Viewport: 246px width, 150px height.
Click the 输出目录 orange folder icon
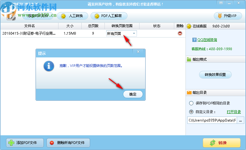[x=189, y=93]
